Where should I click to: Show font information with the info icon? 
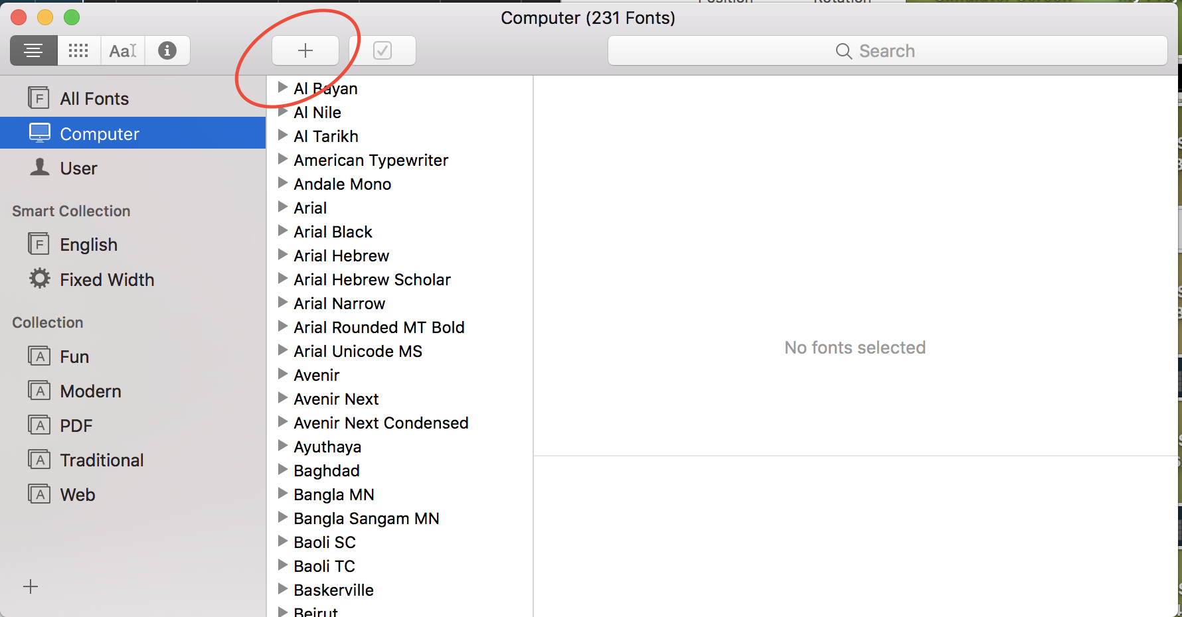[167, 50]
